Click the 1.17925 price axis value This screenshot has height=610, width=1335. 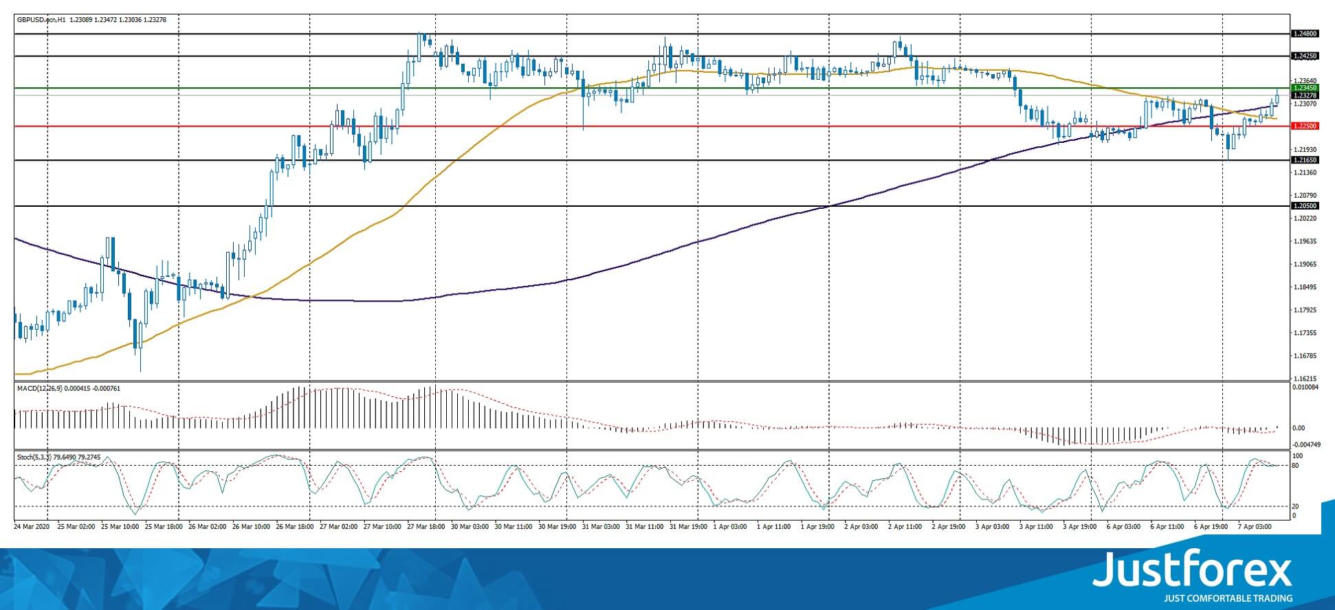pos(1305,310)
